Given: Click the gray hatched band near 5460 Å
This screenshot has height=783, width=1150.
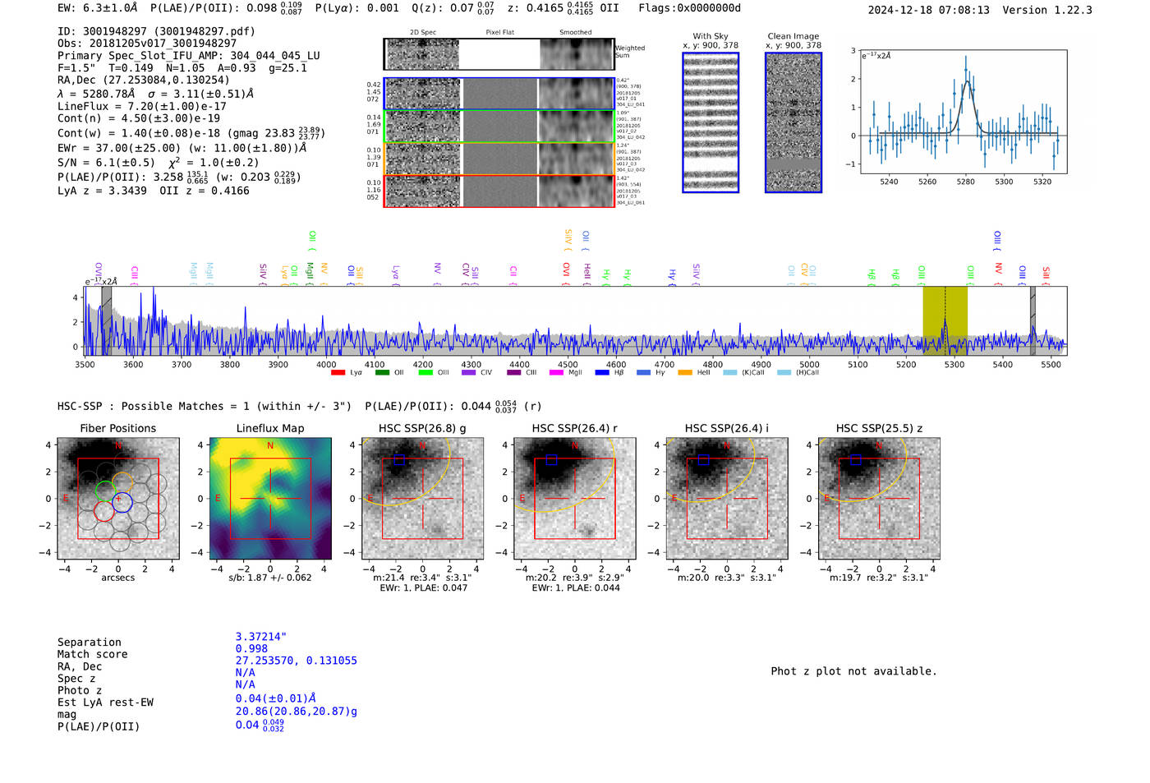Looking at the screenshot, I should tap(1033, 320).
